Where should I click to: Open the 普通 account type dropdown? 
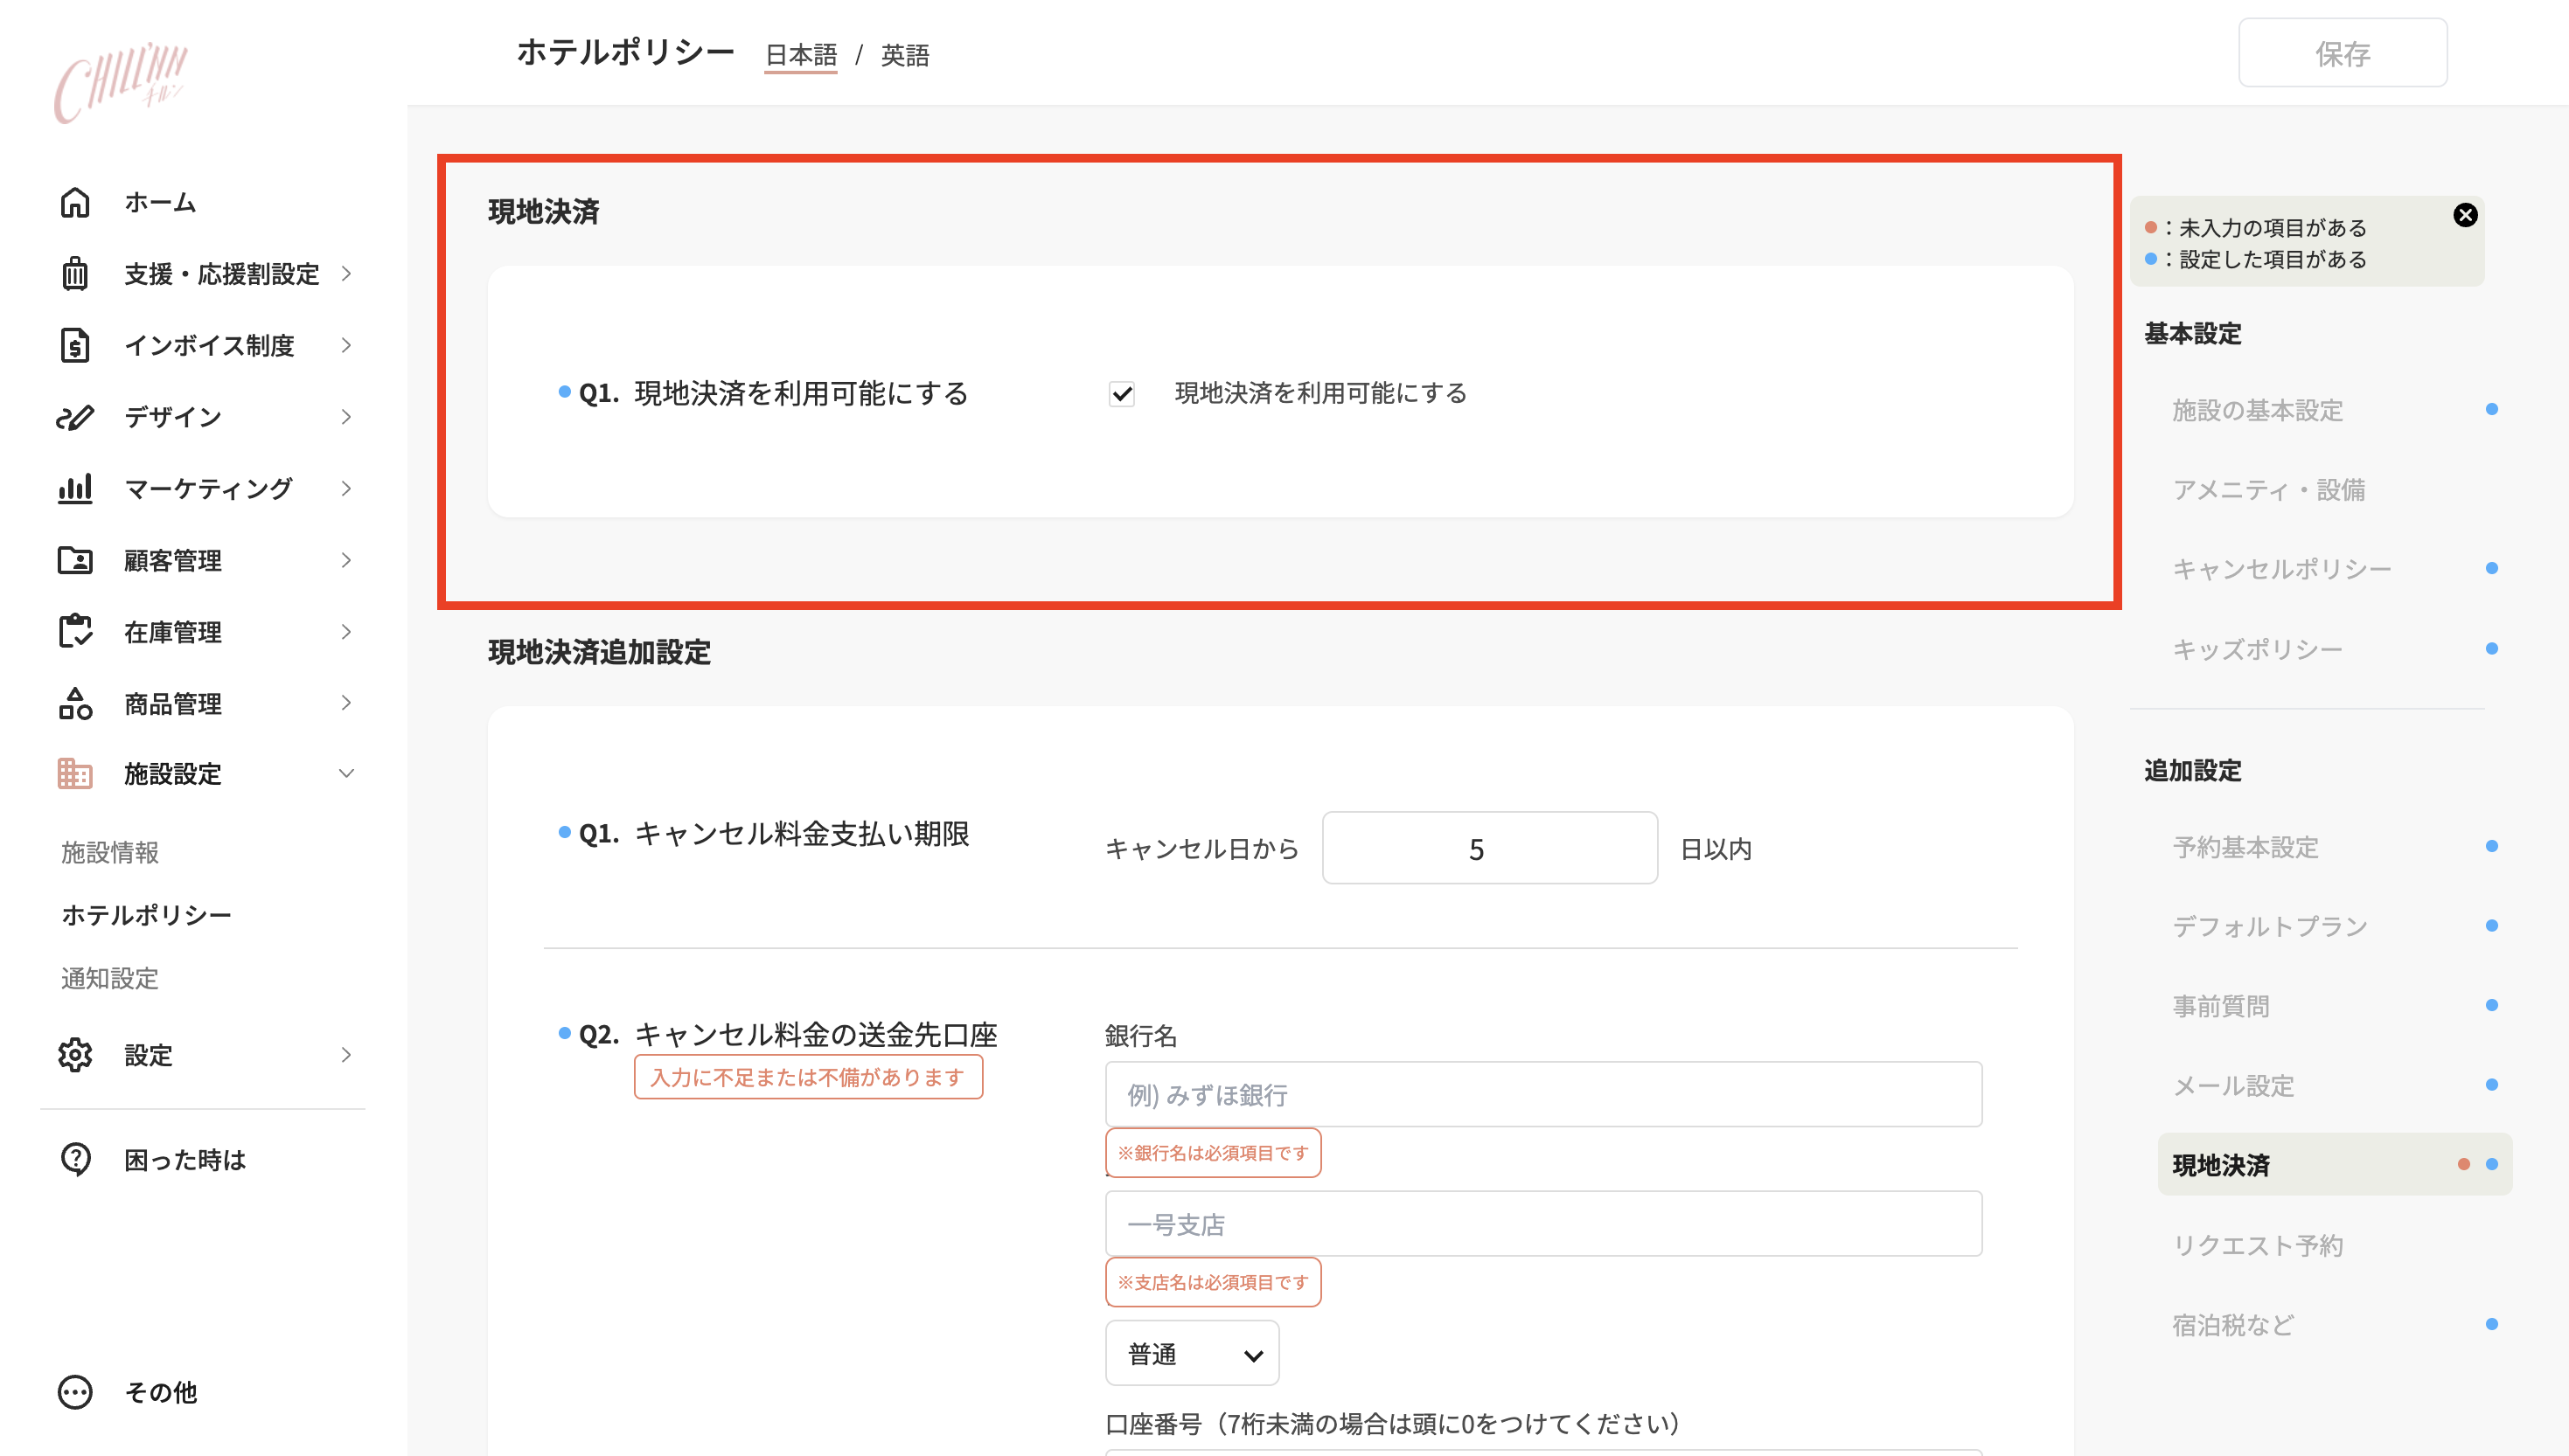(1192, 1353)
